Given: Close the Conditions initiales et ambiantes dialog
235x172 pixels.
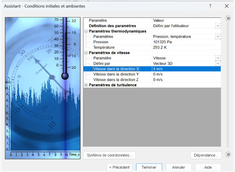Looking at the screenshot, I should (x=226, y=6).
